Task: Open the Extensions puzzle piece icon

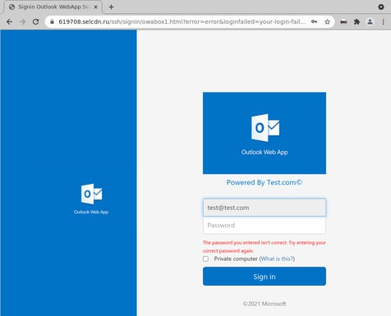Action: click(356, 22)
